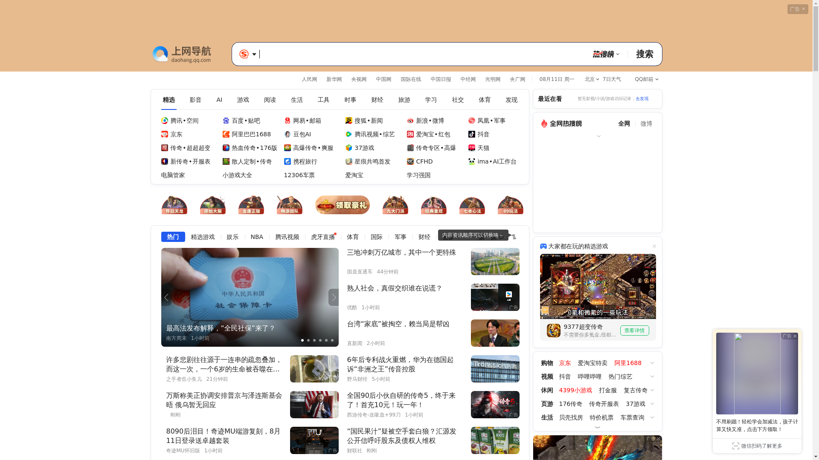Viewport: 819px width, 460px height.
Task: Open article 熟人社会，真假交织谁在说谎
Action: [395, 288]
